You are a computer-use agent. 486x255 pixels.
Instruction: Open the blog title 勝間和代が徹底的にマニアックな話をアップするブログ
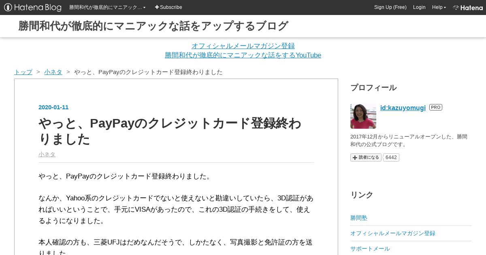tap(153, 26)
